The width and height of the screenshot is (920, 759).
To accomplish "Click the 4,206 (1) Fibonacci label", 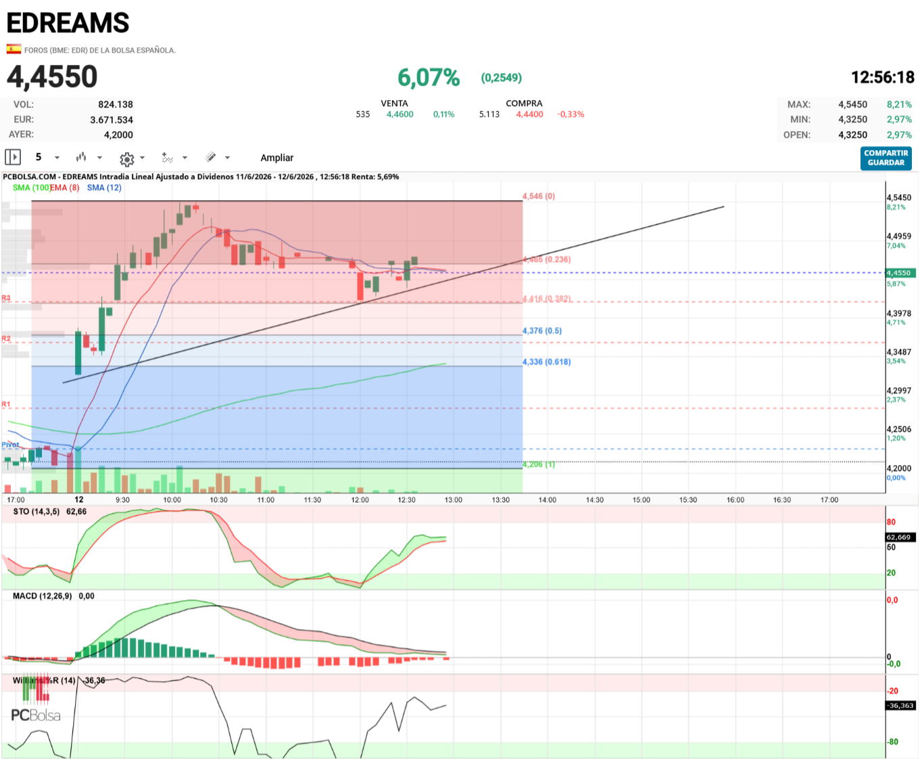I will click(539, 464).
